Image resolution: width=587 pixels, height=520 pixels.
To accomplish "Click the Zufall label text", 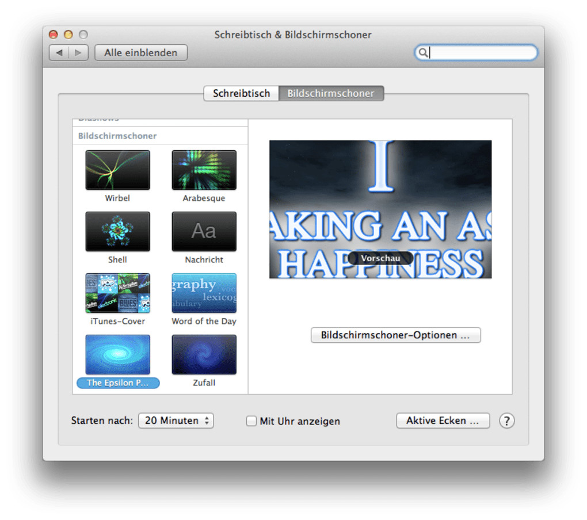I will 204,383.
